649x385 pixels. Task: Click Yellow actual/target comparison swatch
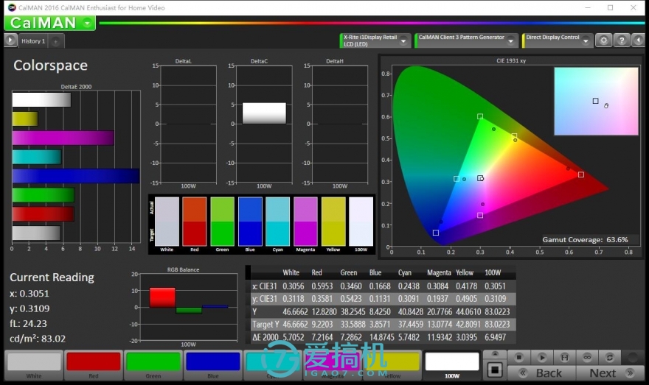click(x=333, y=222)
